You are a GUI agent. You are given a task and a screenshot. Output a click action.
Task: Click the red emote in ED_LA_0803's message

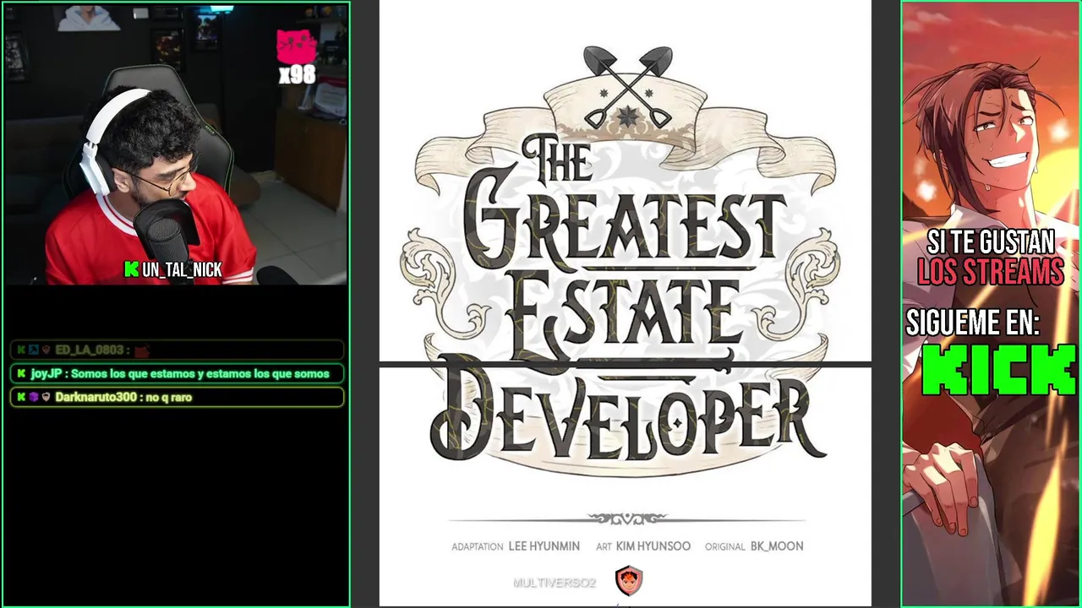point(142,350)
